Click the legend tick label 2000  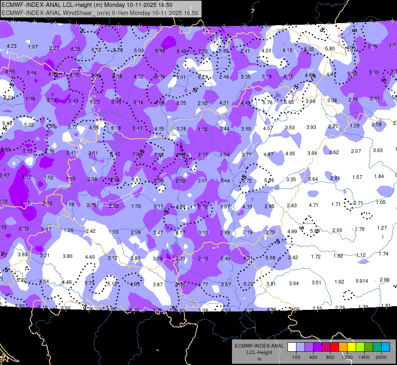click(x=381, y=357)
